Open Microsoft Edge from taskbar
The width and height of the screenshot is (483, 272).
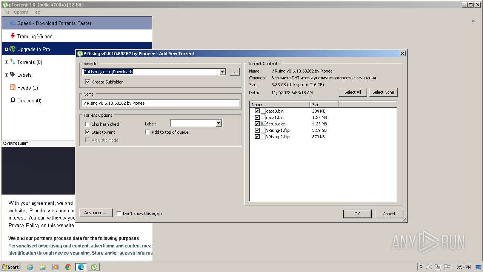81,267
